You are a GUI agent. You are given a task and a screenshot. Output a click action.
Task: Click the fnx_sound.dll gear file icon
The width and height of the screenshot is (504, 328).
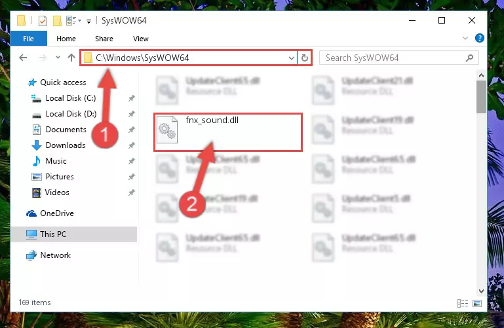point(167,130)
